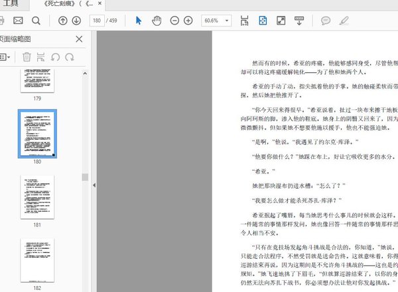Enter full screen view mode icon

[281, 21]
